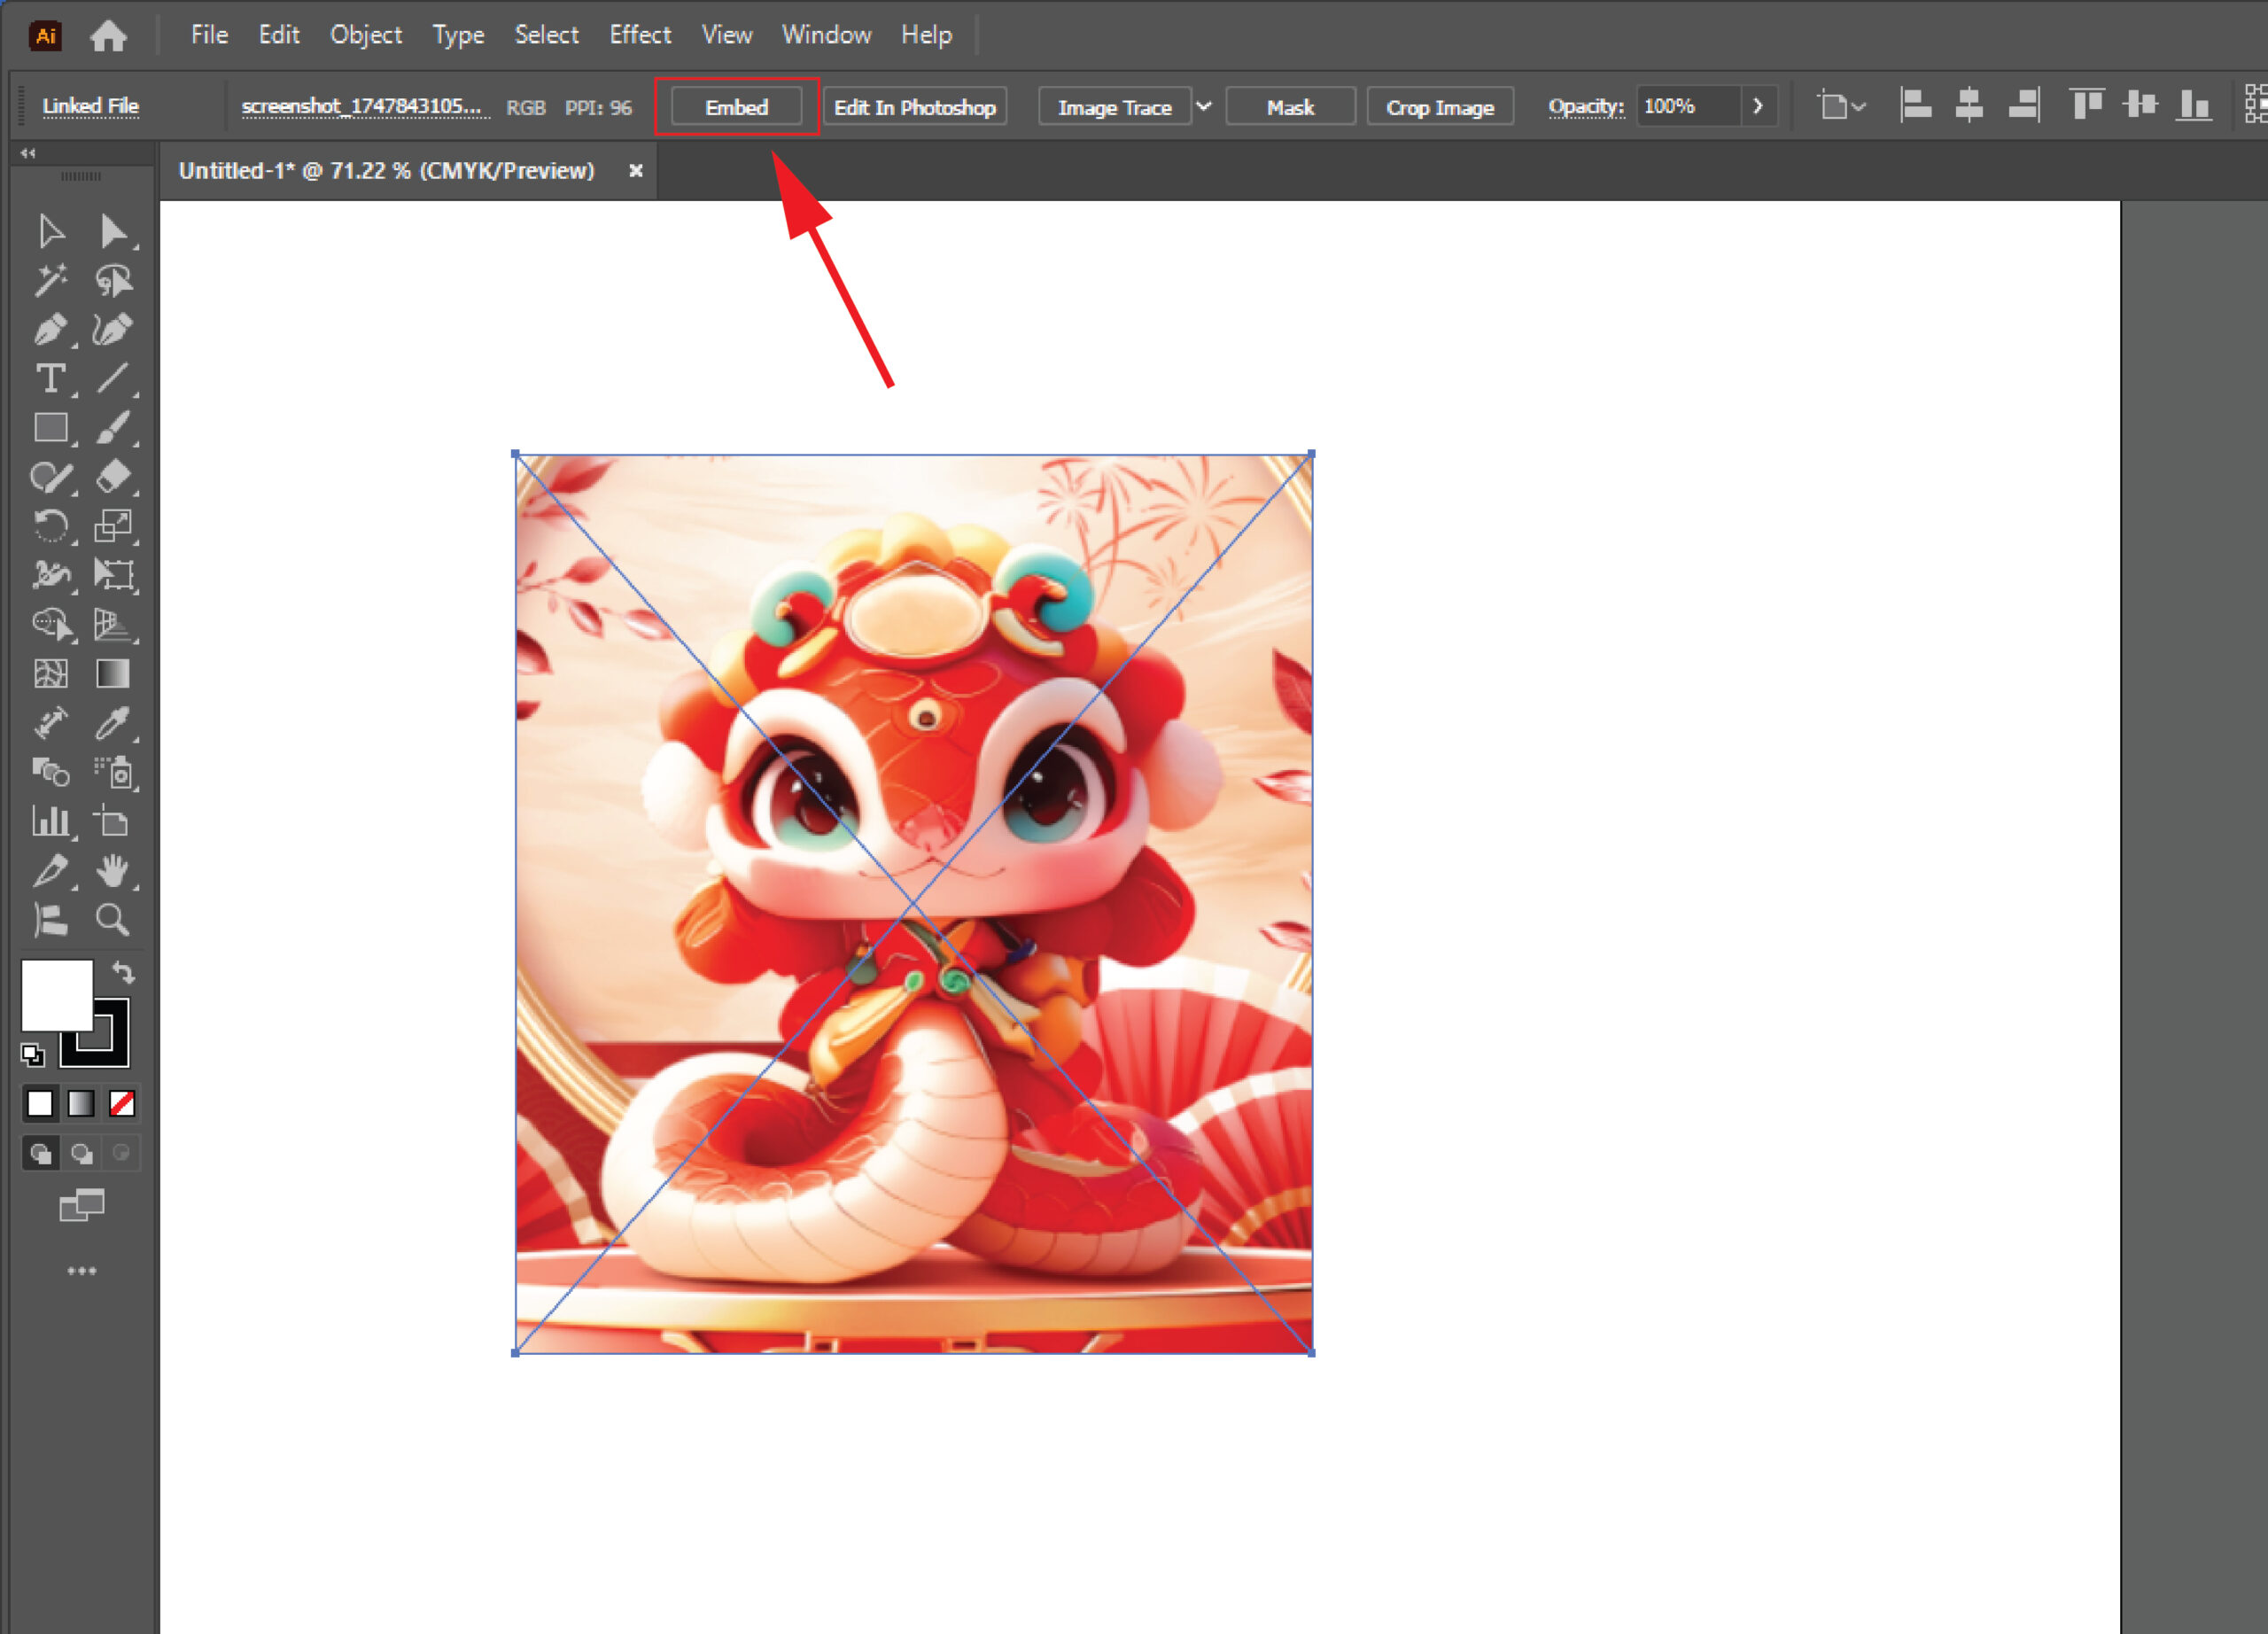The height and width of the screenshot is (1634, 2268).
Task: Select the Selection tool arrow
Action: (x=51, y=231)
